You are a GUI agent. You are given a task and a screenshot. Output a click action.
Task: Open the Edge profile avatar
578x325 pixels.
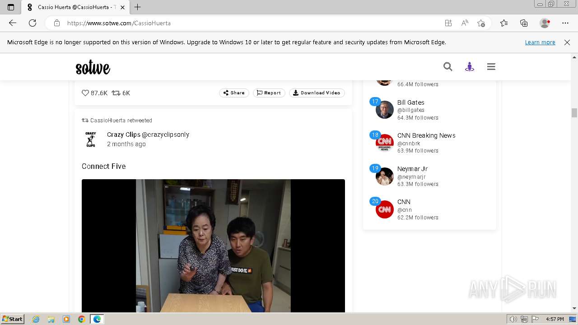tap(545, 23)
